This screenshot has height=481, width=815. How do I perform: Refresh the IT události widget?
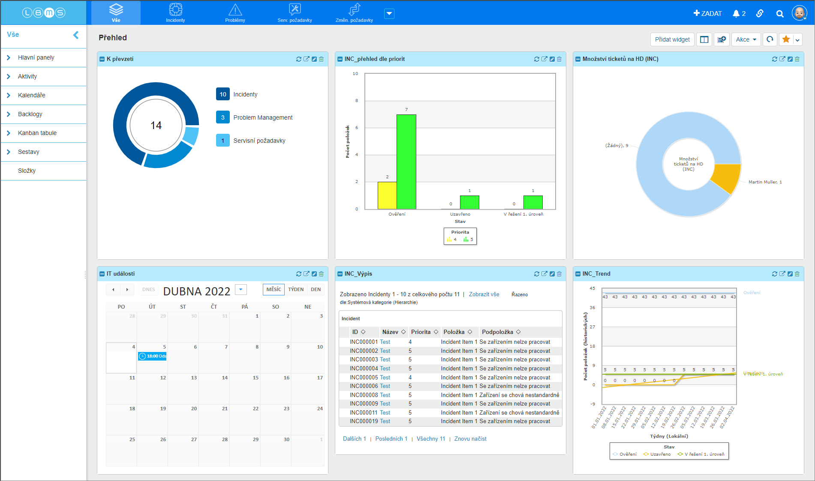299,274
